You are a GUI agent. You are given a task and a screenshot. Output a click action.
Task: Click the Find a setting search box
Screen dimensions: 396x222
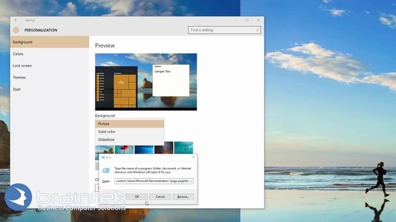click(x=225, y=30)
